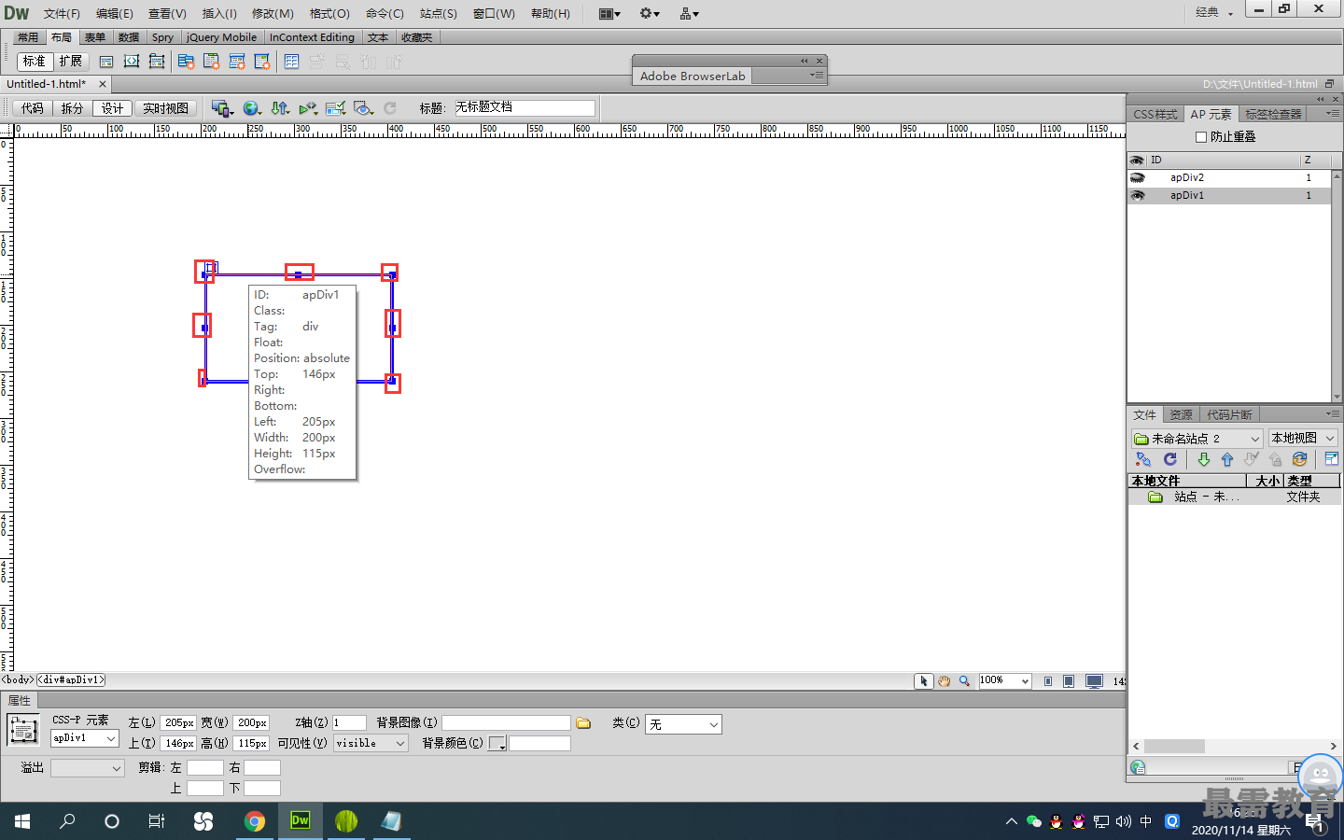Open Preview in browser globe icon
The height and width of the screenshot is (840, 1344).
252,108
